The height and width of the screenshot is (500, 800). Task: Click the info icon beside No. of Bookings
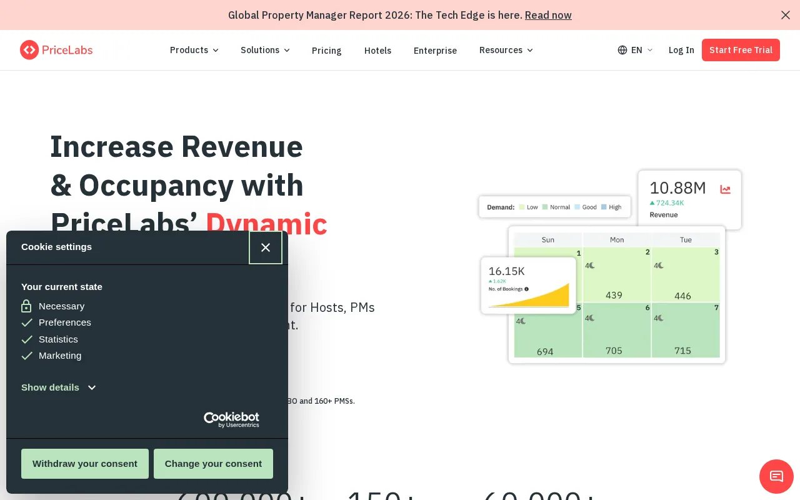click(x=527, y=289)
